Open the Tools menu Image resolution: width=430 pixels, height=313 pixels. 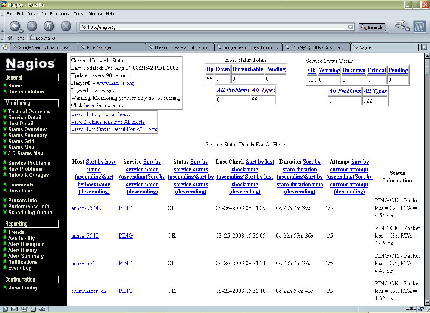pos(78,14)
